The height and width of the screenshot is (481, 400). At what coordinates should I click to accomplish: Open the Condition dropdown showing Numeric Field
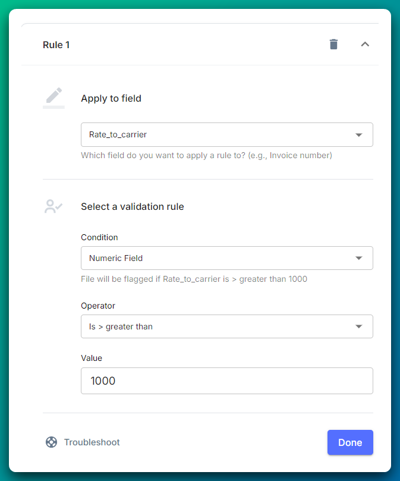click(227, 258)
